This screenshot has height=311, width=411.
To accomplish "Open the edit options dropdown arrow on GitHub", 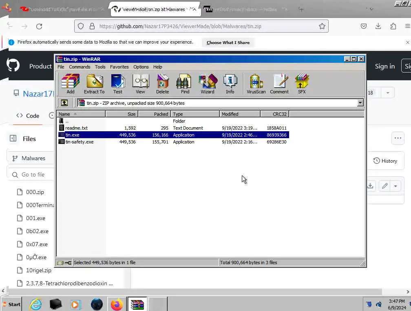I will (x=396, y=186).
